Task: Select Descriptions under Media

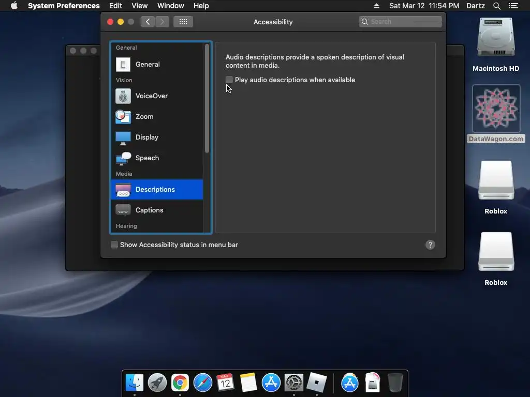Action: [x=157, y=189]
